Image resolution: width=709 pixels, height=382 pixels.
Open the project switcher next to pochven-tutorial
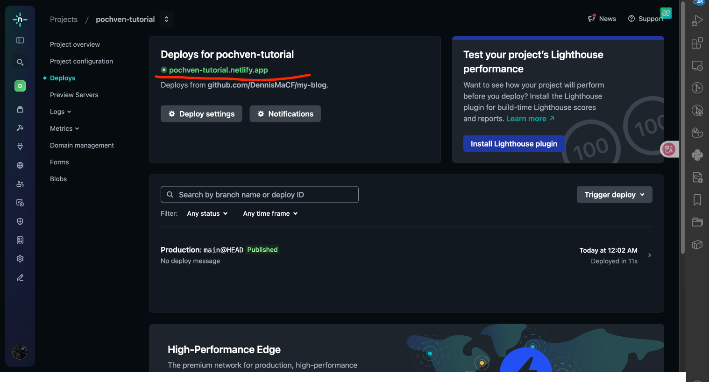click(x=166, y=19)
